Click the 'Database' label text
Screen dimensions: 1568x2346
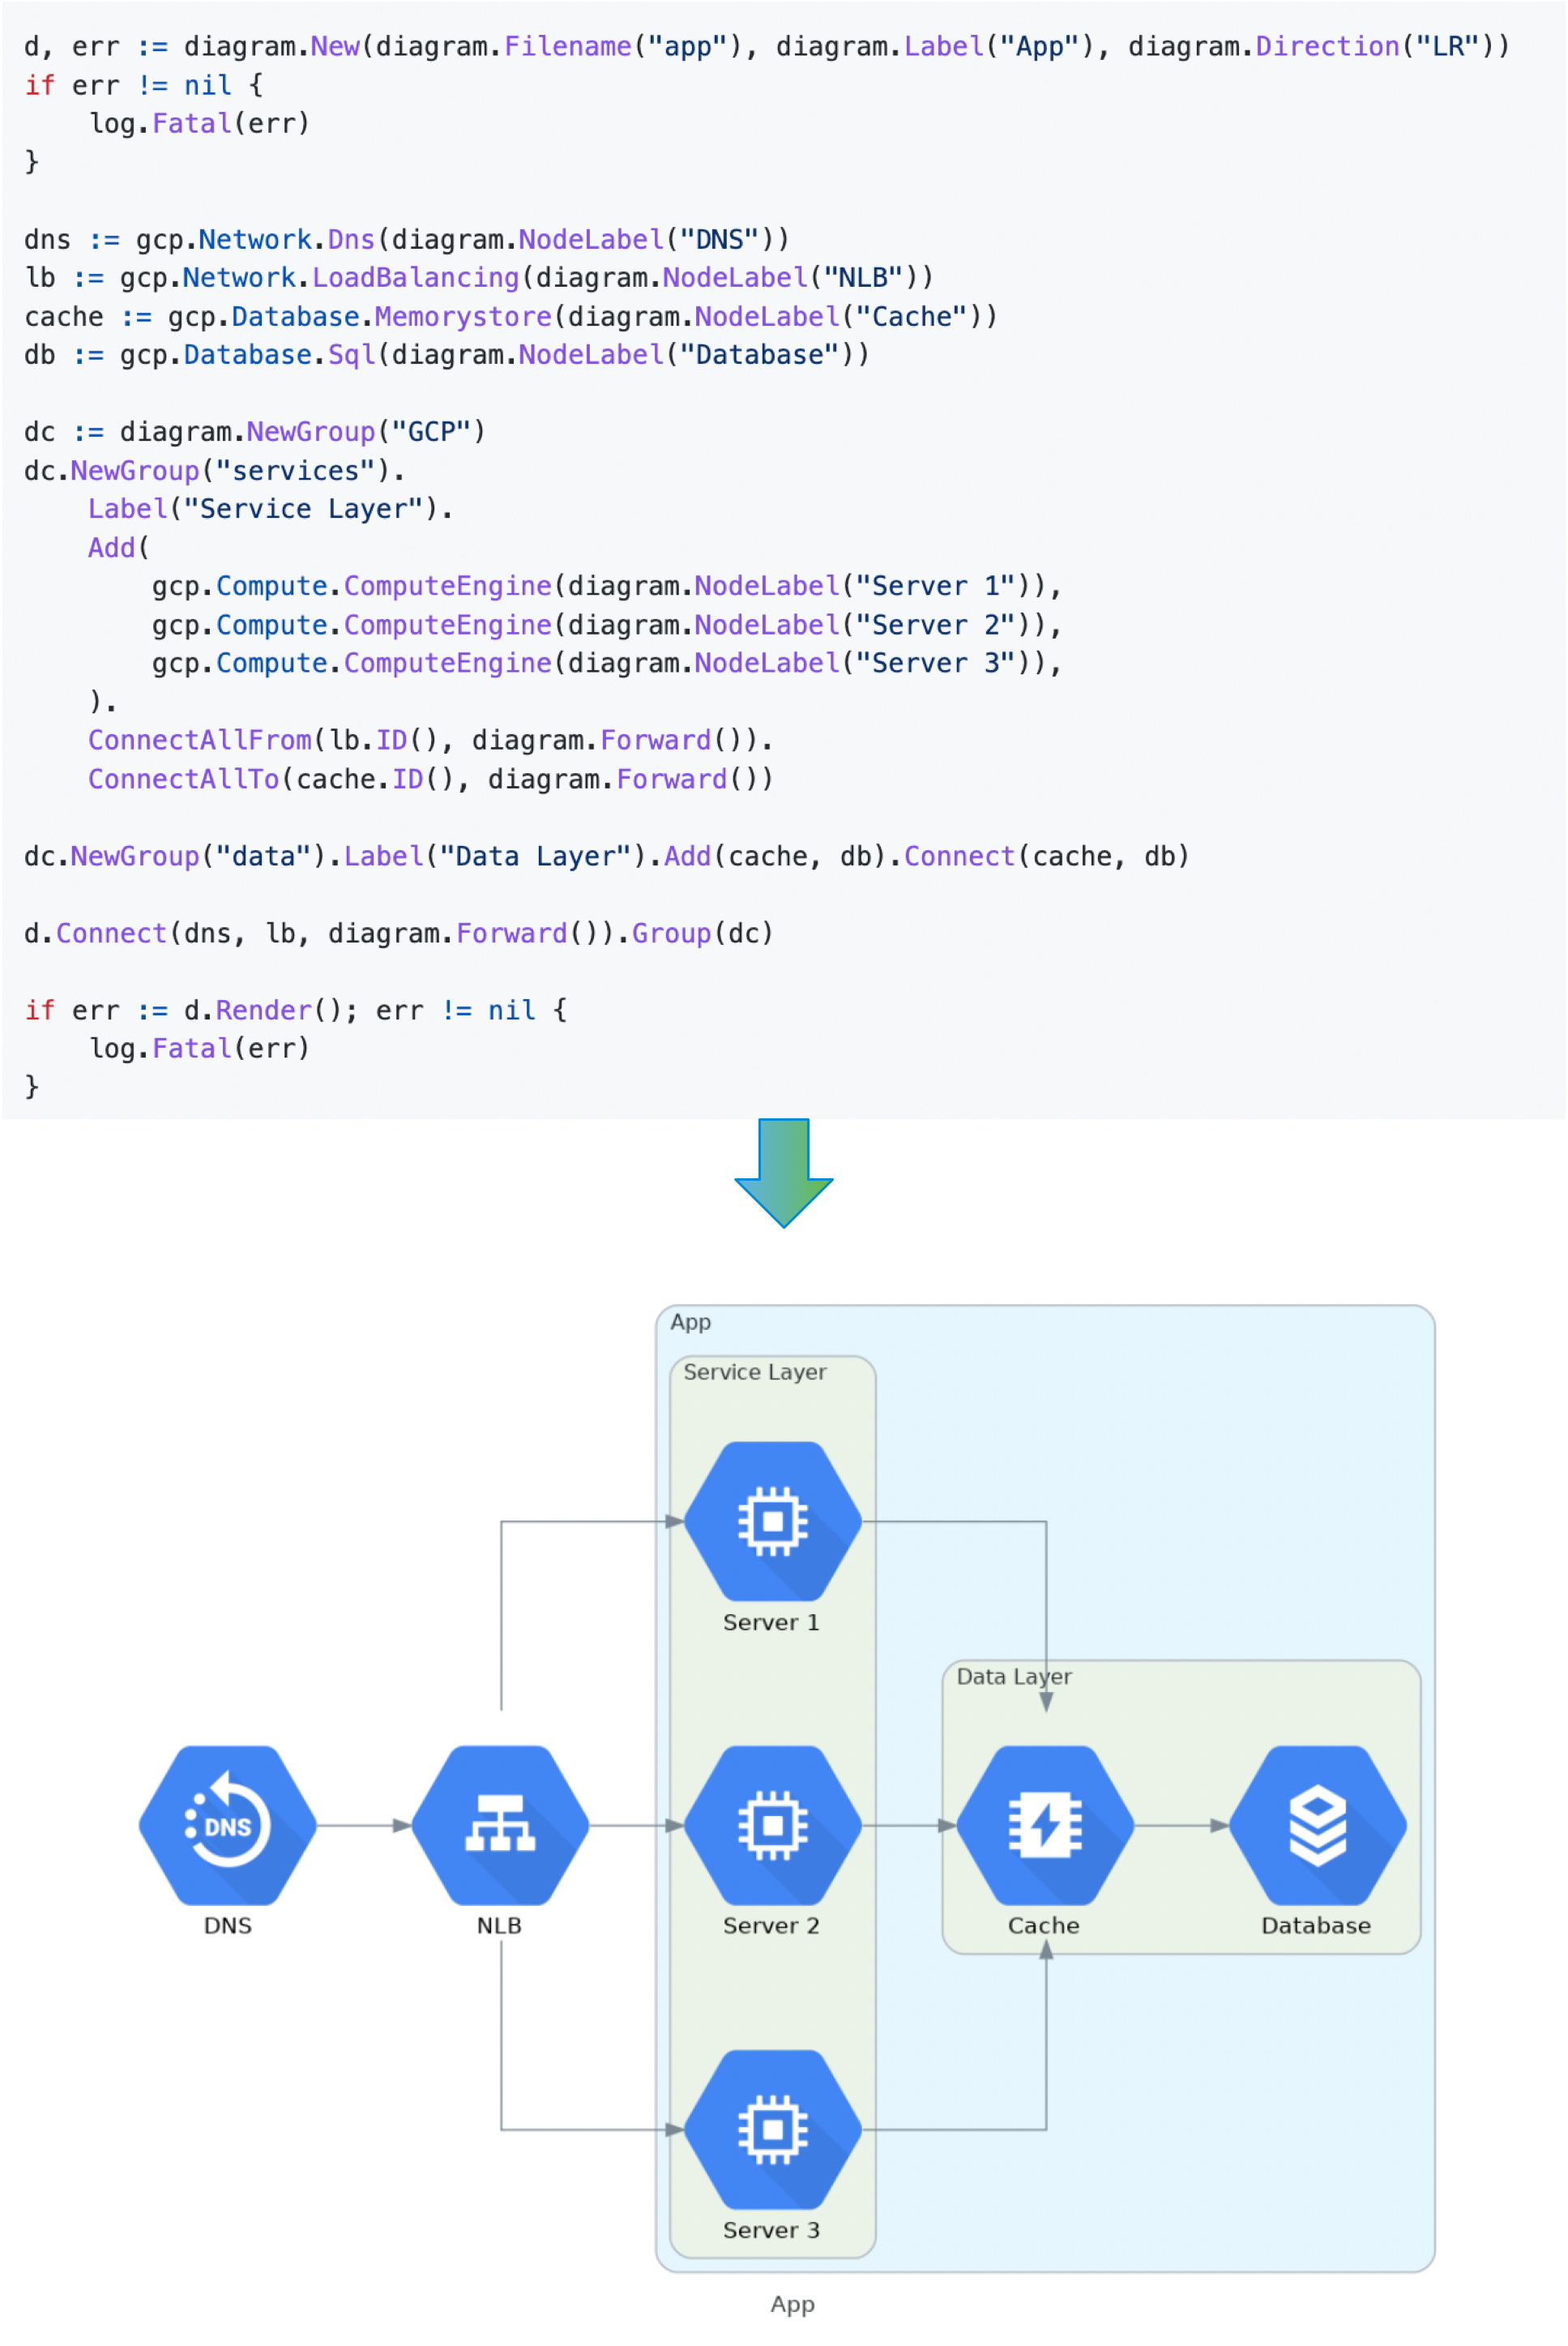click(1316, 1926)
